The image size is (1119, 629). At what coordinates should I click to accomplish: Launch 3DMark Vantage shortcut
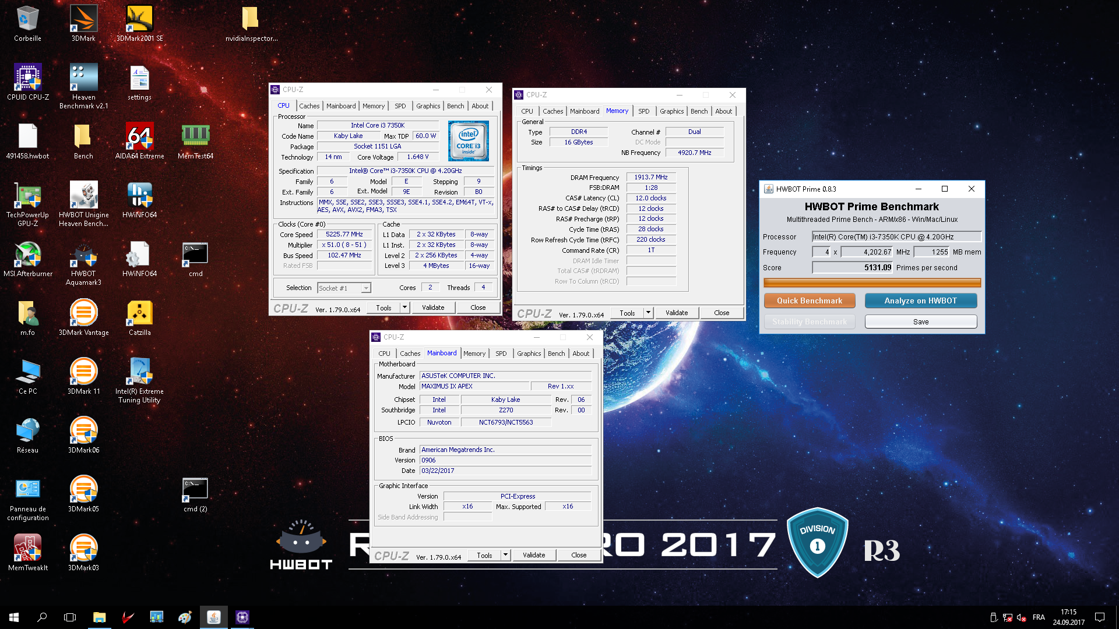click(83, 317)
